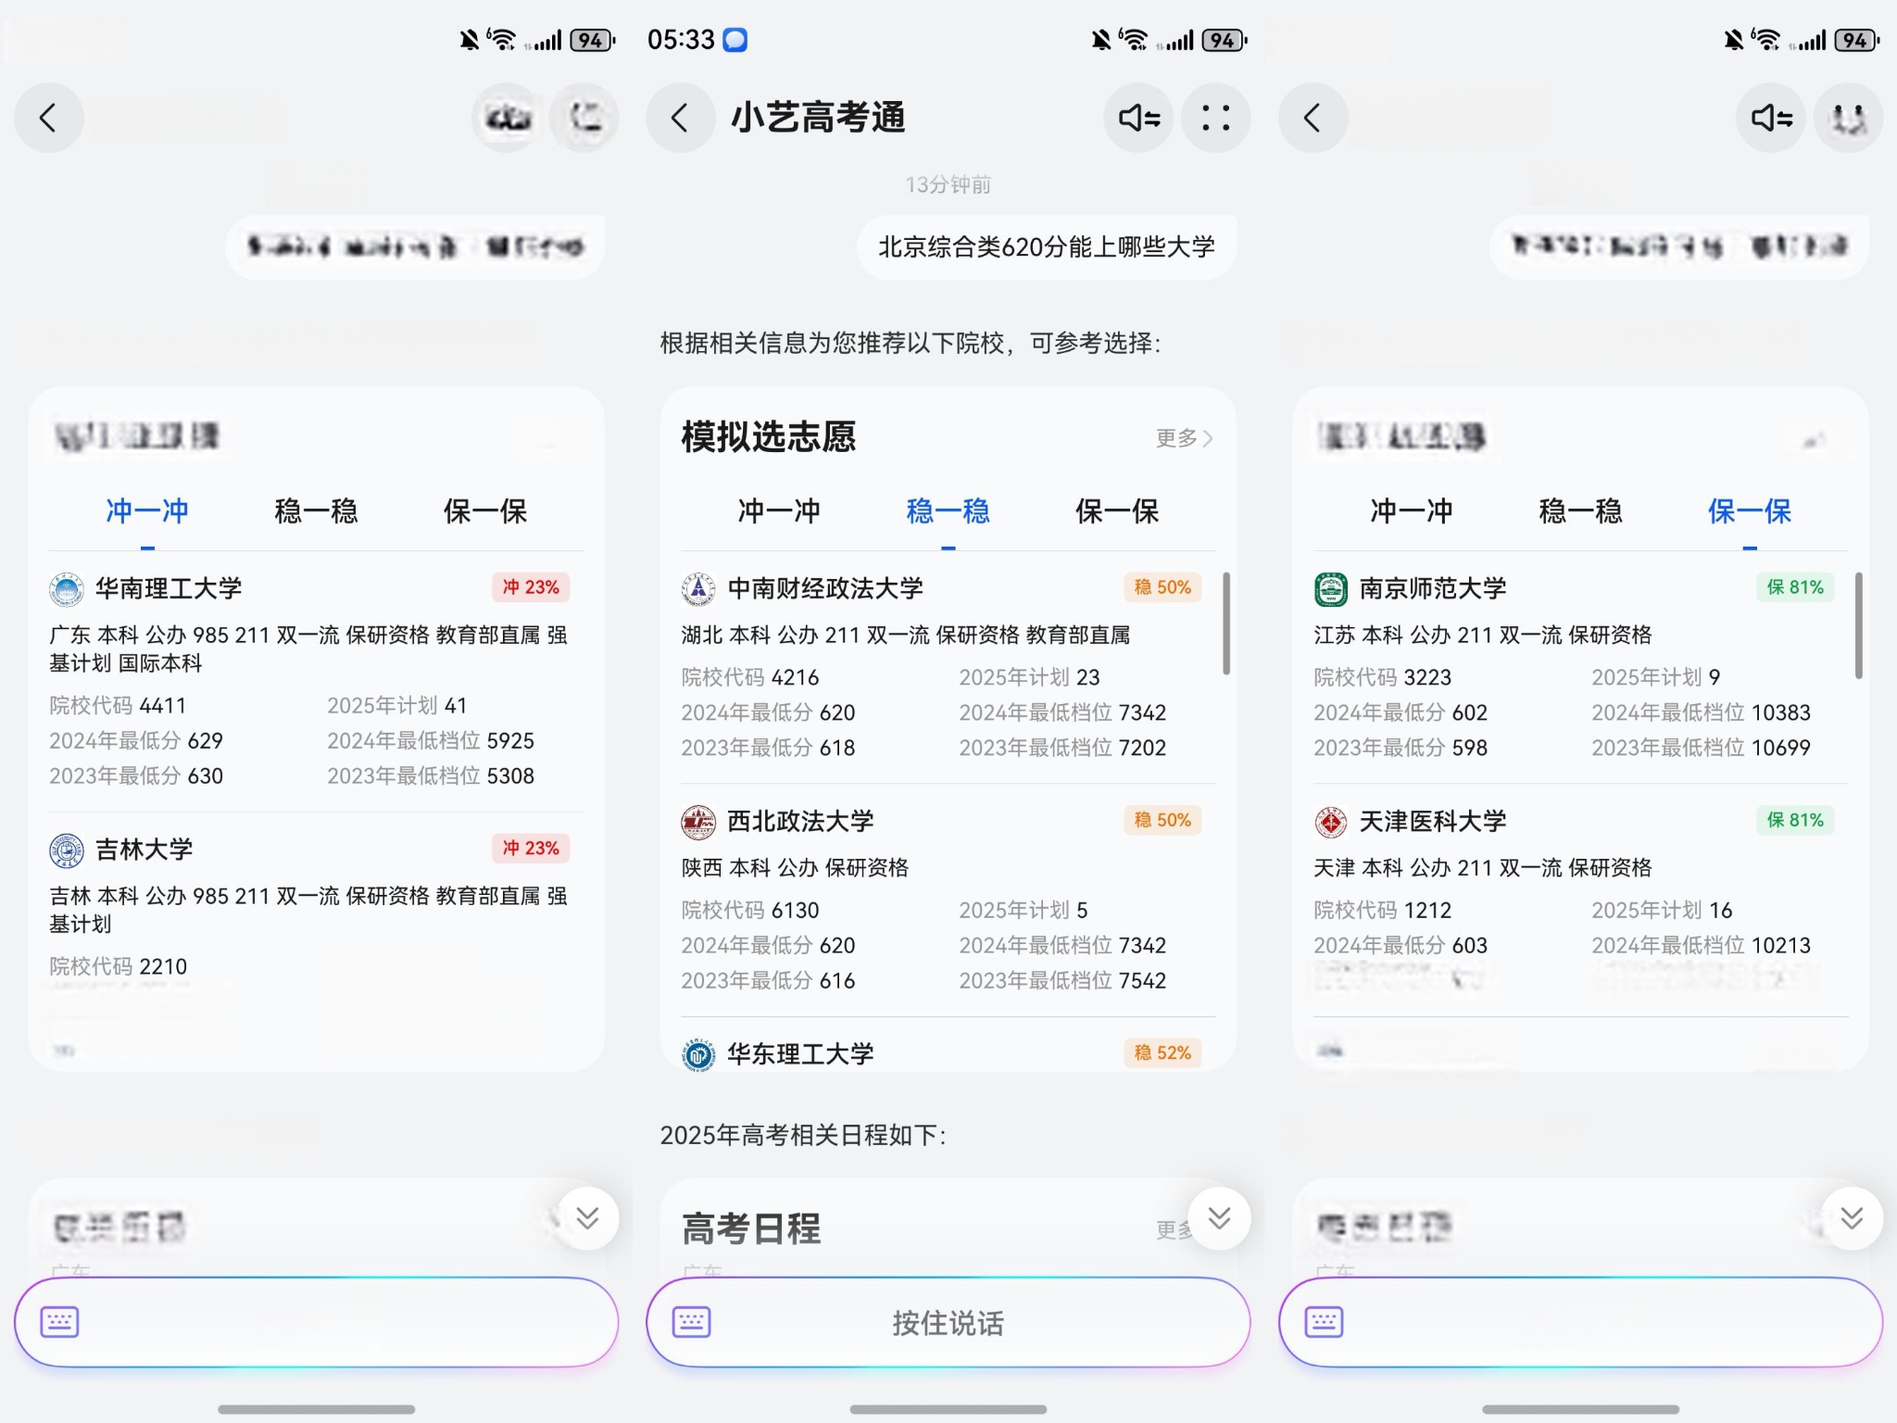Tap the 高考日程 card heading

pos(751,1229)
